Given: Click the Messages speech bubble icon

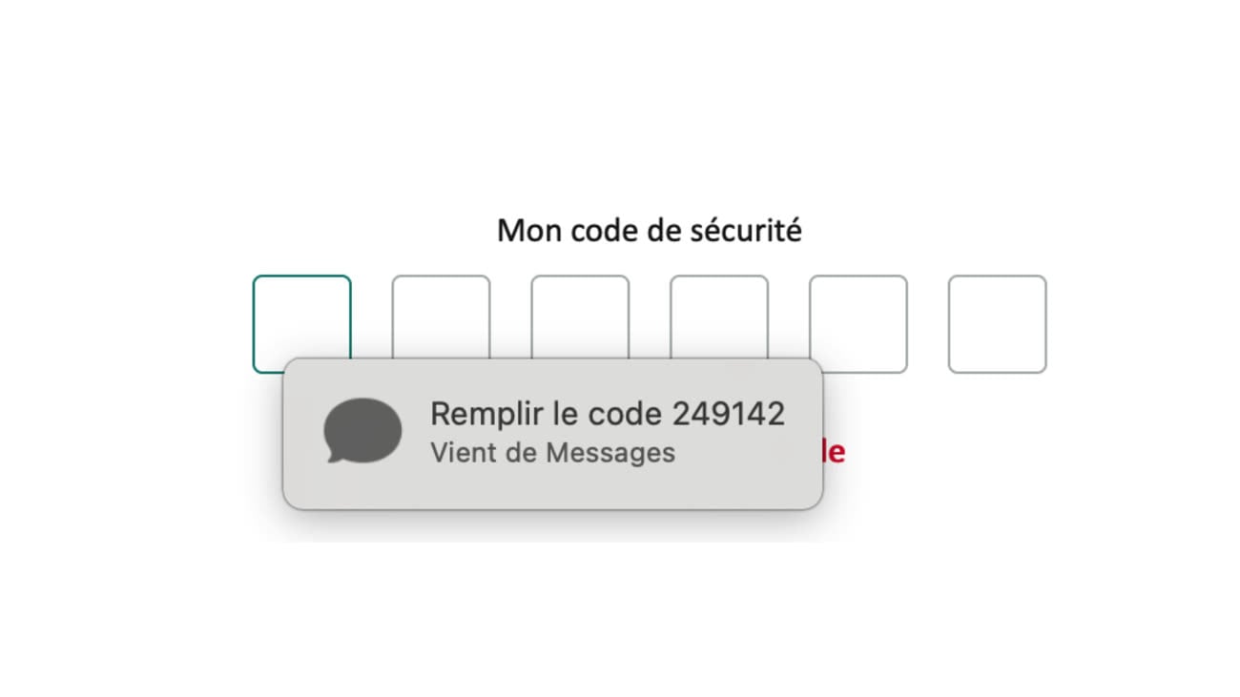Looking at the screenshot, I should point(362,431).
